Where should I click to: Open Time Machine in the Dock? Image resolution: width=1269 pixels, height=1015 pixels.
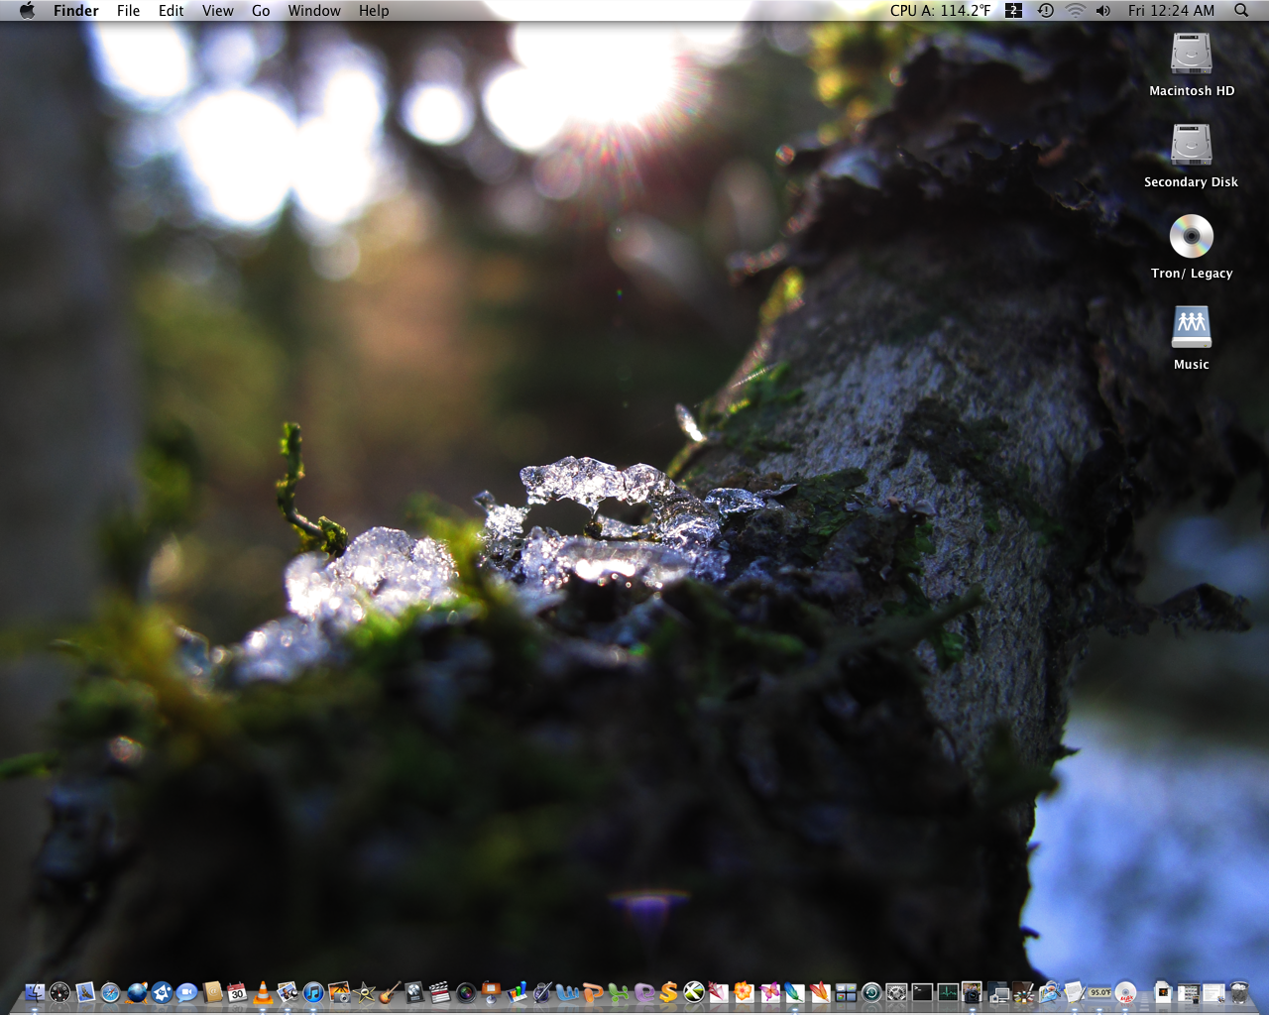point(871,992)
